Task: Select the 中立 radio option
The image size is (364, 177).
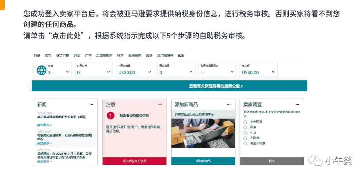Action: point(245,132)
